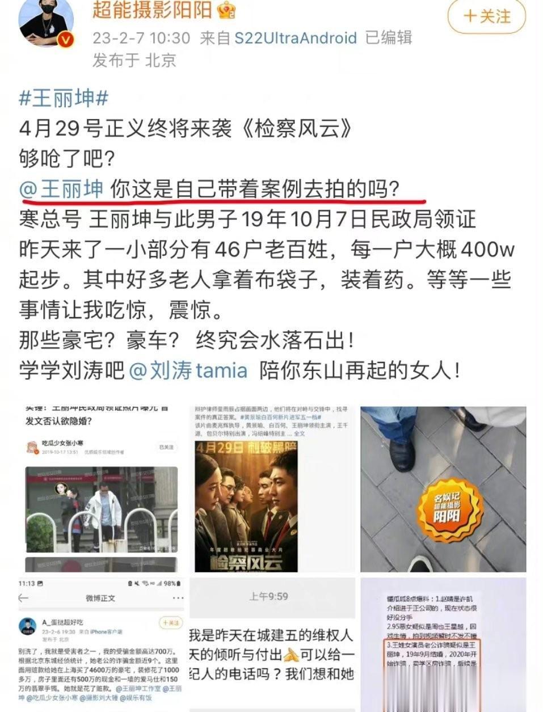
Task: Open the #王丽坤# hashtag topic
Action: click(64, 99)
